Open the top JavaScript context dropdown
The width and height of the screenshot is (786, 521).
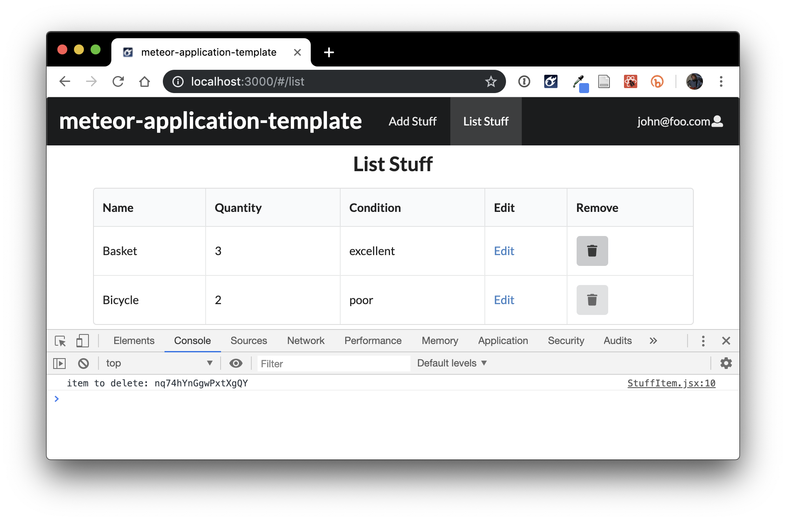[x=159, y=364]
